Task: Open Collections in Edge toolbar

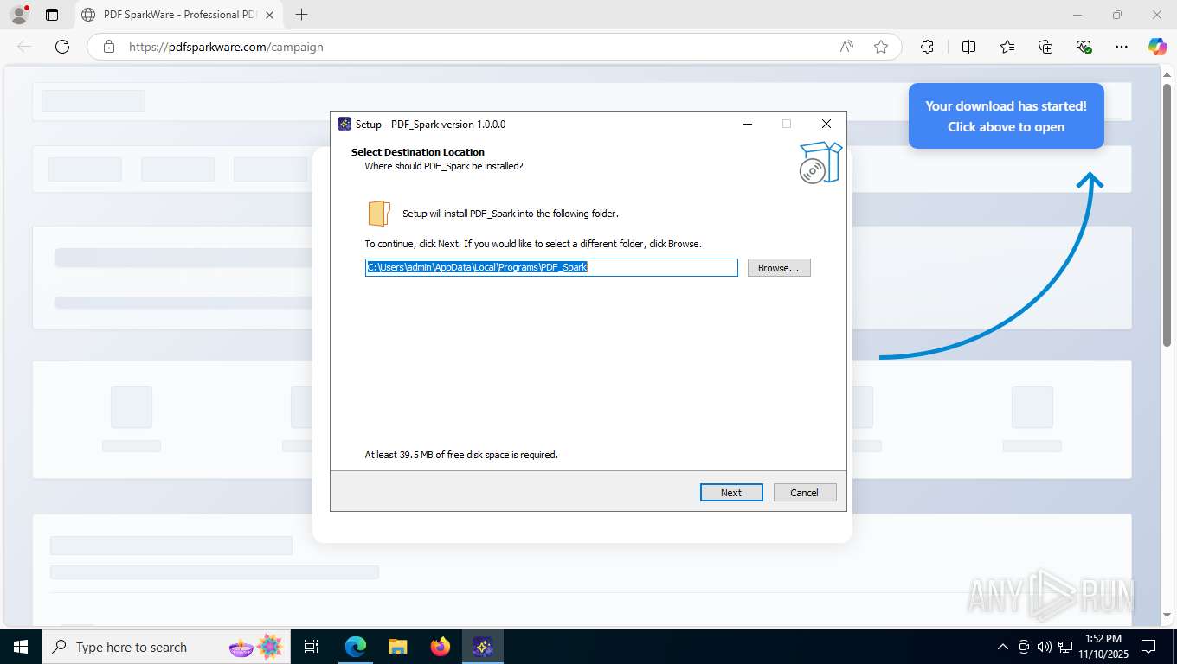Action: (1045, 47)
